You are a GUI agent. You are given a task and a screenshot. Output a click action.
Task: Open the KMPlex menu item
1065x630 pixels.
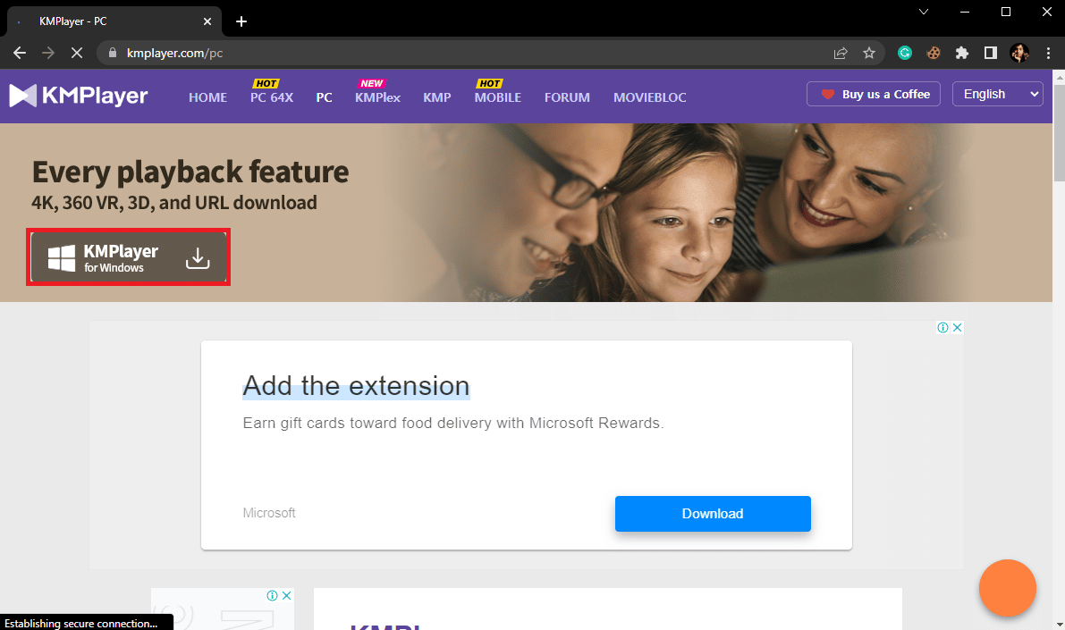[377, 97]
